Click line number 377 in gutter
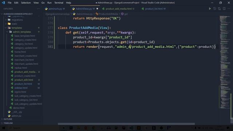 coord(50,28)
